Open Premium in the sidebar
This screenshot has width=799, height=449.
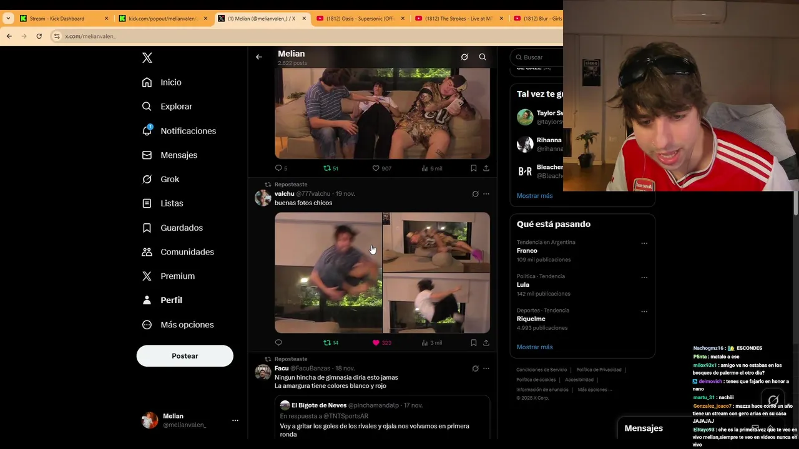(168, 276)
